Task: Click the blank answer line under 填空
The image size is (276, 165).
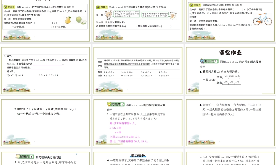Action: click(x=48, y=64)
